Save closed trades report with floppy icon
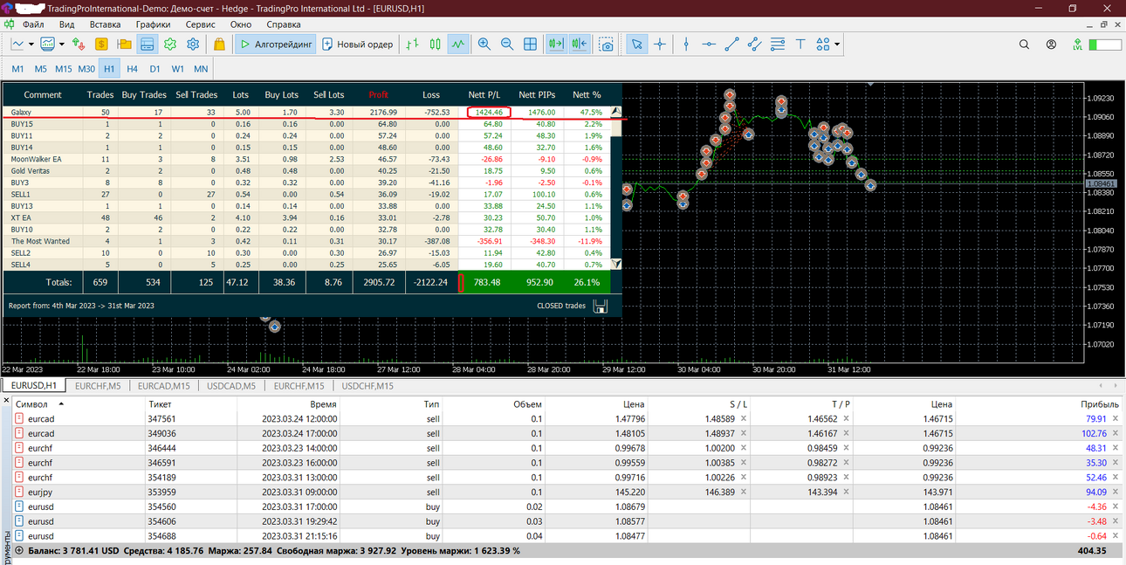The image size is (1126, 565). coord(600,306)
